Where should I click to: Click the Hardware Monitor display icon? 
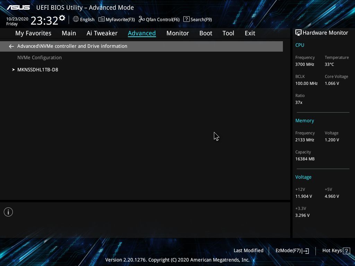298,33
